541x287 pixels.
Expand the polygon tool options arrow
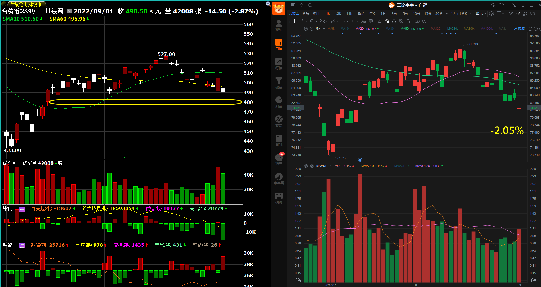coord(316,21)
